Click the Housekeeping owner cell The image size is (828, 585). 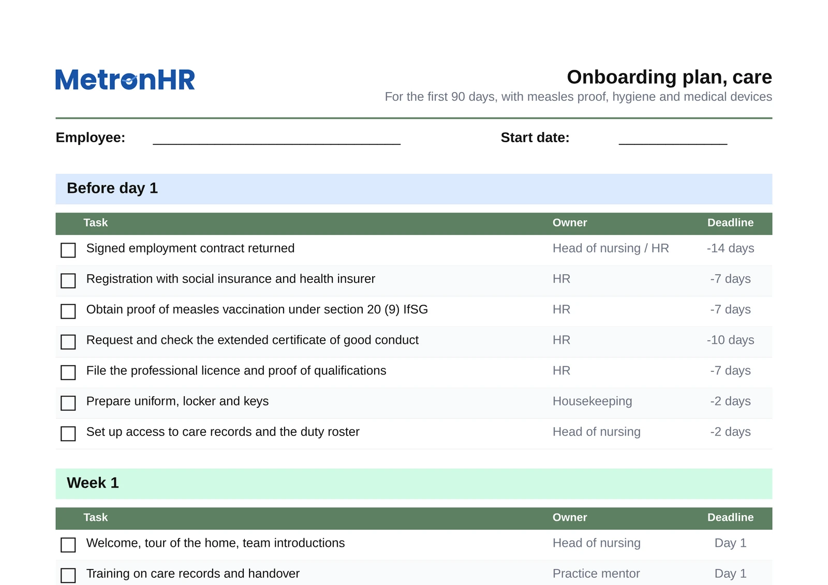coord(592,401)
